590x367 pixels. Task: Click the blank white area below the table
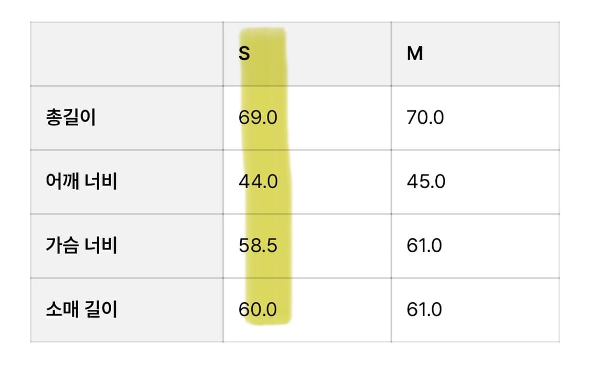coord(295,355)
